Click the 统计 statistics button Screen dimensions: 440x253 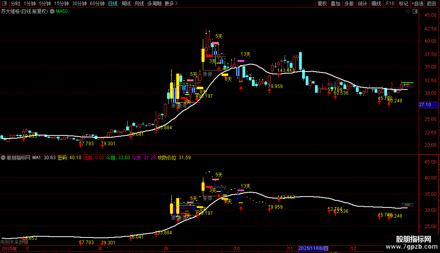pos(363,4)
